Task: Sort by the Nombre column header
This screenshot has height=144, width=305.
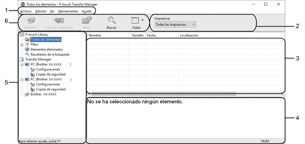Action: pos(108,35)
